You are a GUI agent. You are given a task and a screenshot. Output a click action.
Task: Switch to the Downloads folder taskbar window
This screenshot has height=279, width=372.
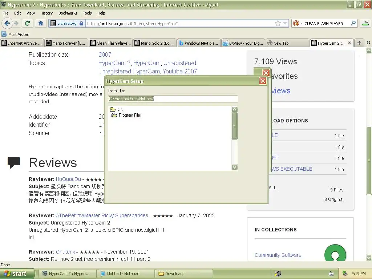(183, 274)
